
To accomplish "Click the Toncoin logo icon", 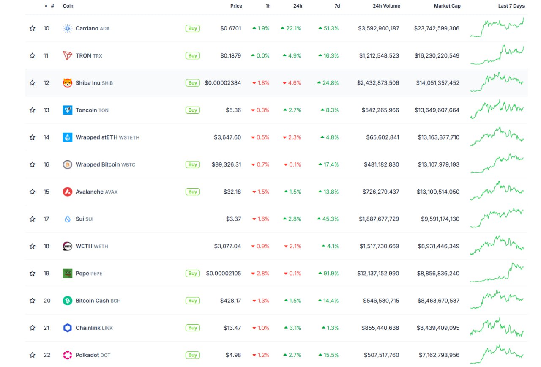I will tap(68, 110).
